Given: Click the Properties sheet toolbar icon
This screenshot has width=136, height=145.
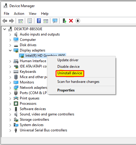Looking at the screenshot, I should coord(30,21).
